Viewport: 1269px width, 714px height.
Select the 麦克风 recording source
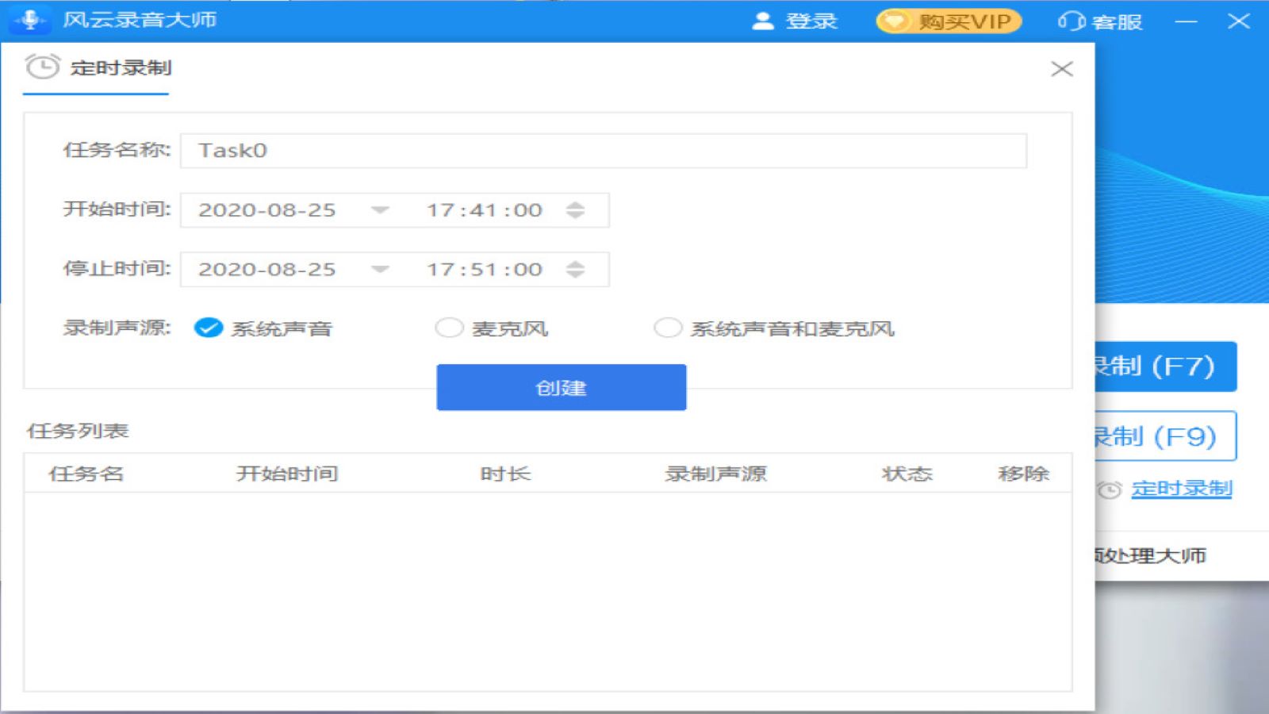click(x=448, y=328)
